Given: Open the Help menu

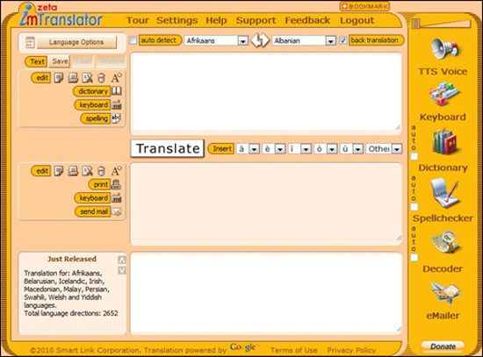Looking at the screenshot, I should click(x=216, y=20).
